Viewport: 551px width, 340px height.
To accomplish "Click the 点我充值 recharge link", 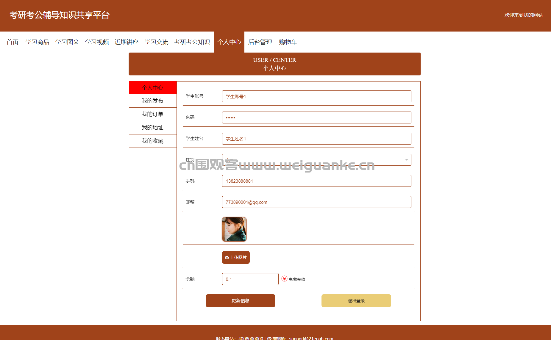I will [297, 279].
